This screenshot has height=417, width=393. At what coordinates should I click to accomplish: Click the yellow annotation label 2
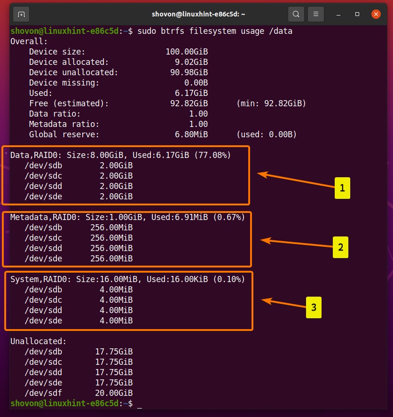pyautogui.click(x=340, y=248)
